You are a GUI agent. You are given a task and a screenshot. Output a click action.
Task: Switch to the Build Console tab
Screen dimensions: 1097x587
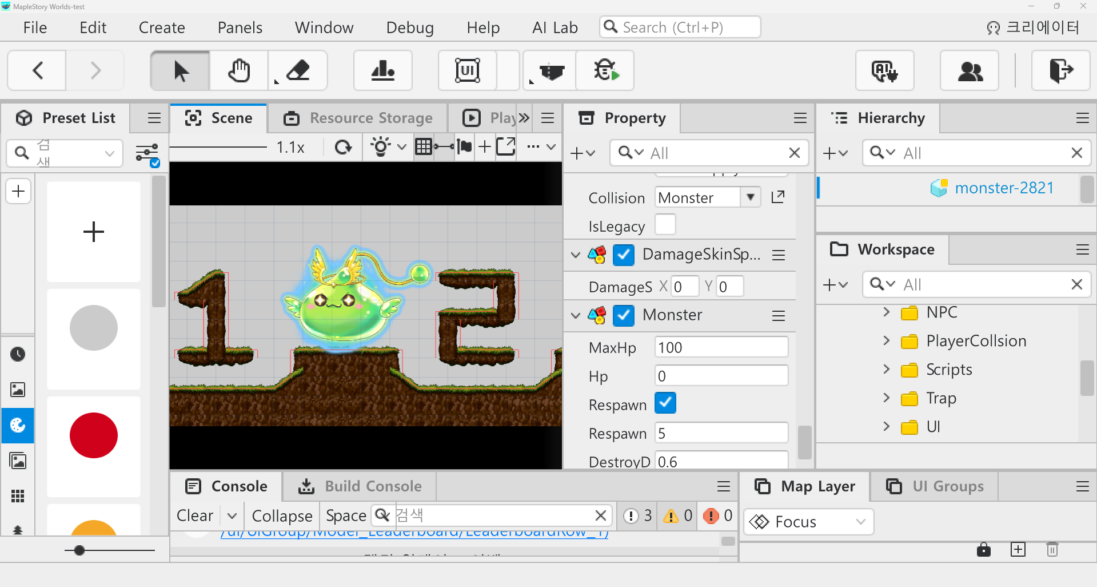coord(360,486)
